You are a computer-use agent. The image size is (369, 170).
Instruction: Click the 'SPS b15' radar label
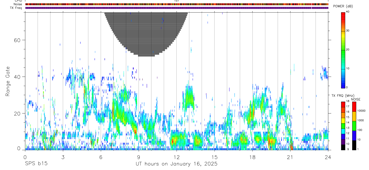coord(36,164)
